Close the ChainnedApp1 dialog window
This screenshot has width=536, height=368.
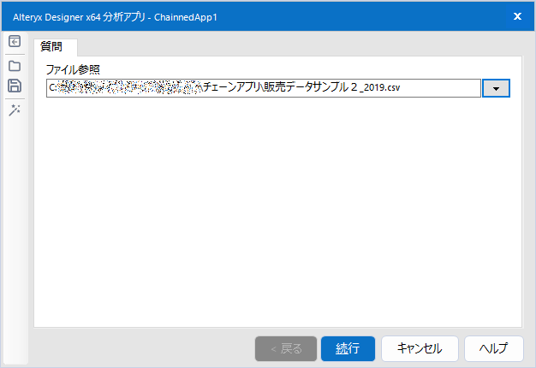[x=517, y=16]
